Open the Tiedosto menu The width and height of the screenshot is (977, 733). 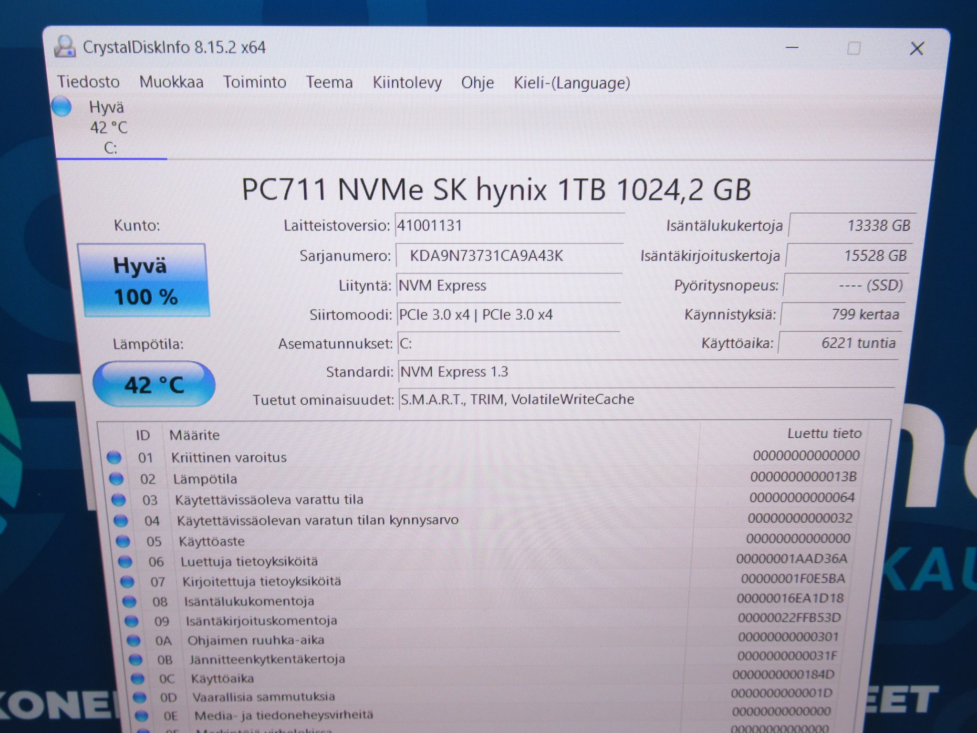click(x=88, y=82)
